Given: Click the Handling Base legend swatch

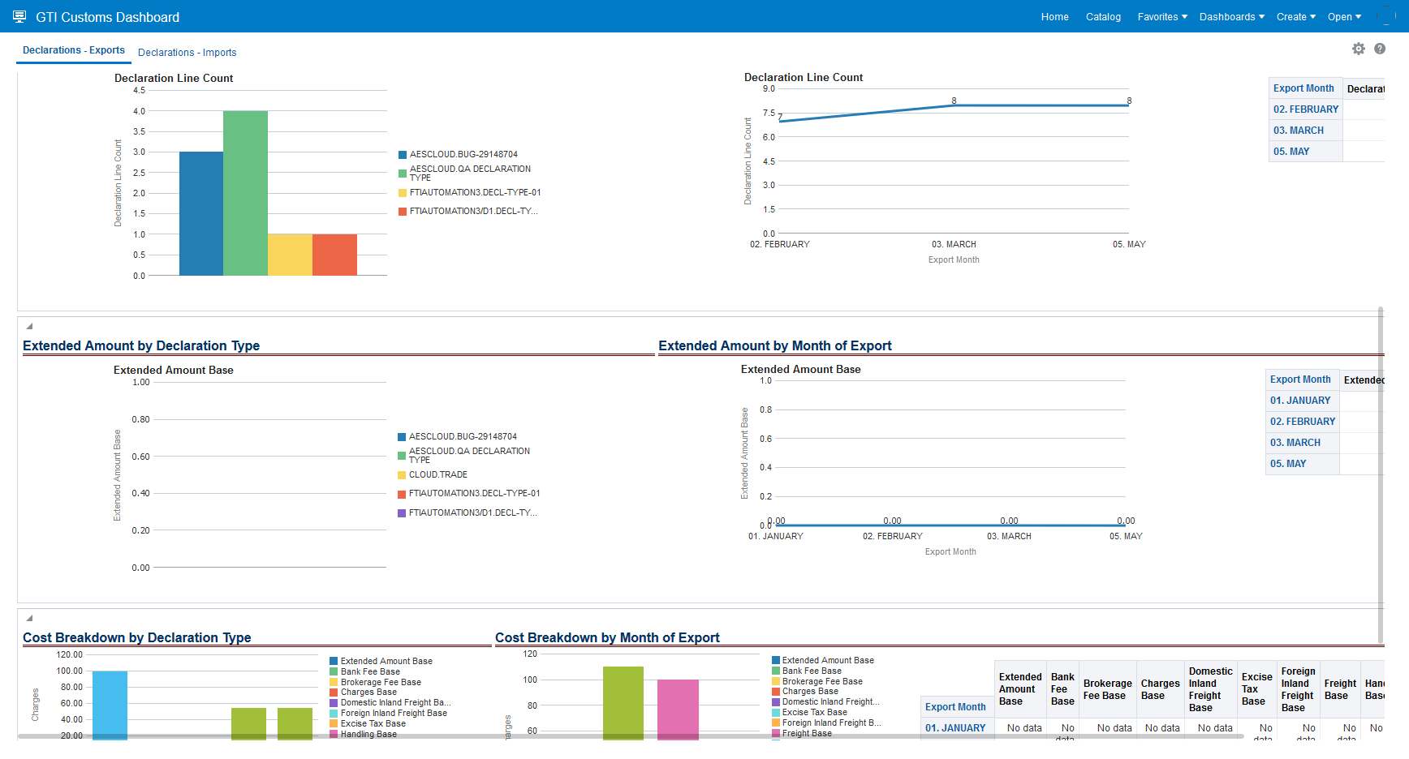Looking at the screenshot, I should click(334, 735).
